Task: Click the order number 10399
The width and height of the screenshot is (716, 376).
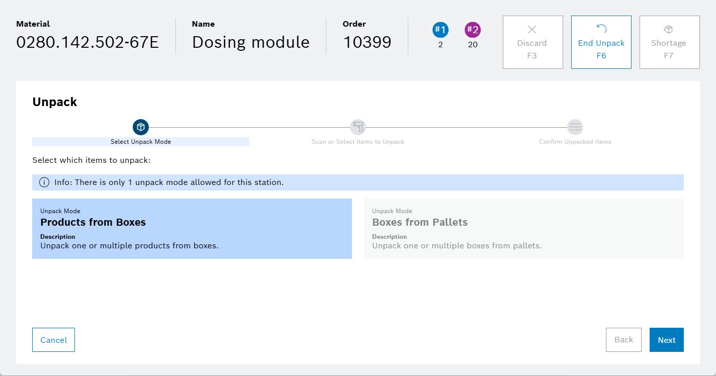Action: point(367,42)
